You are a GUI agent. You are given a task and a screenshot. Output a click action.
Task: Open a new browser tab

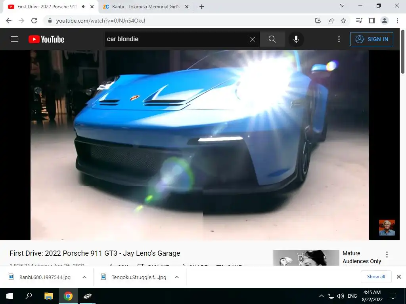click(x=202, y=7)
